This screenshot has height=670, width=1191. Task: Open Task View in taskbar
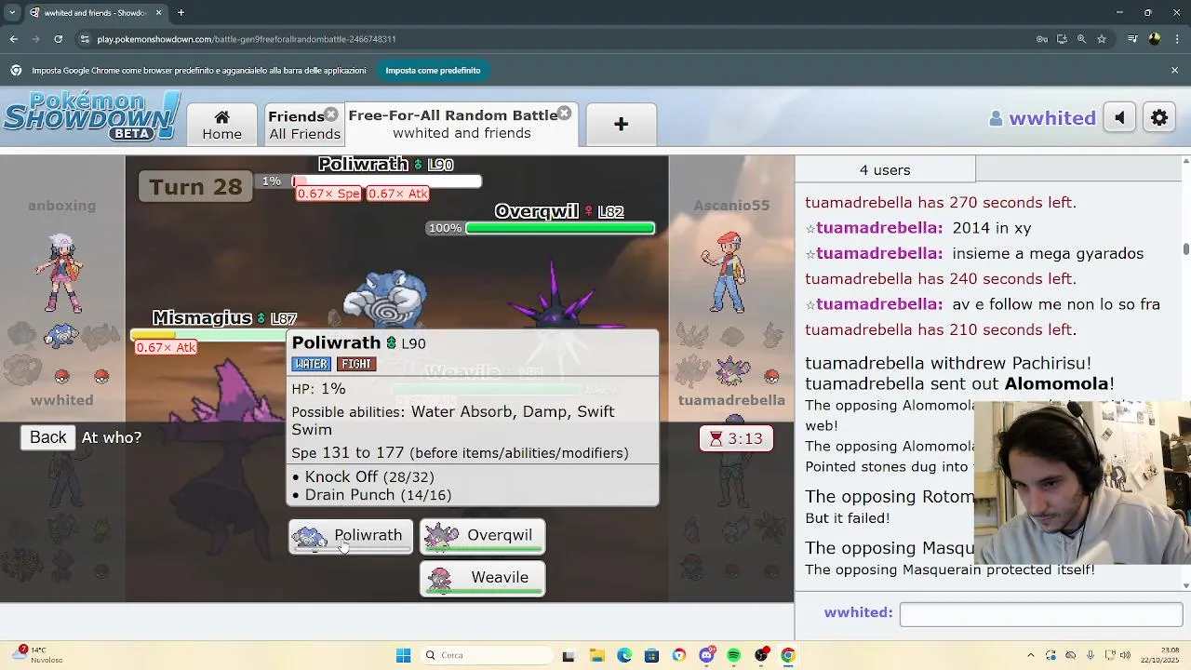[569, 655]
